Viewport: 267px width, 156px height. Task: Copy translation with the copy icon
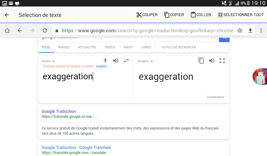point(201,61)
